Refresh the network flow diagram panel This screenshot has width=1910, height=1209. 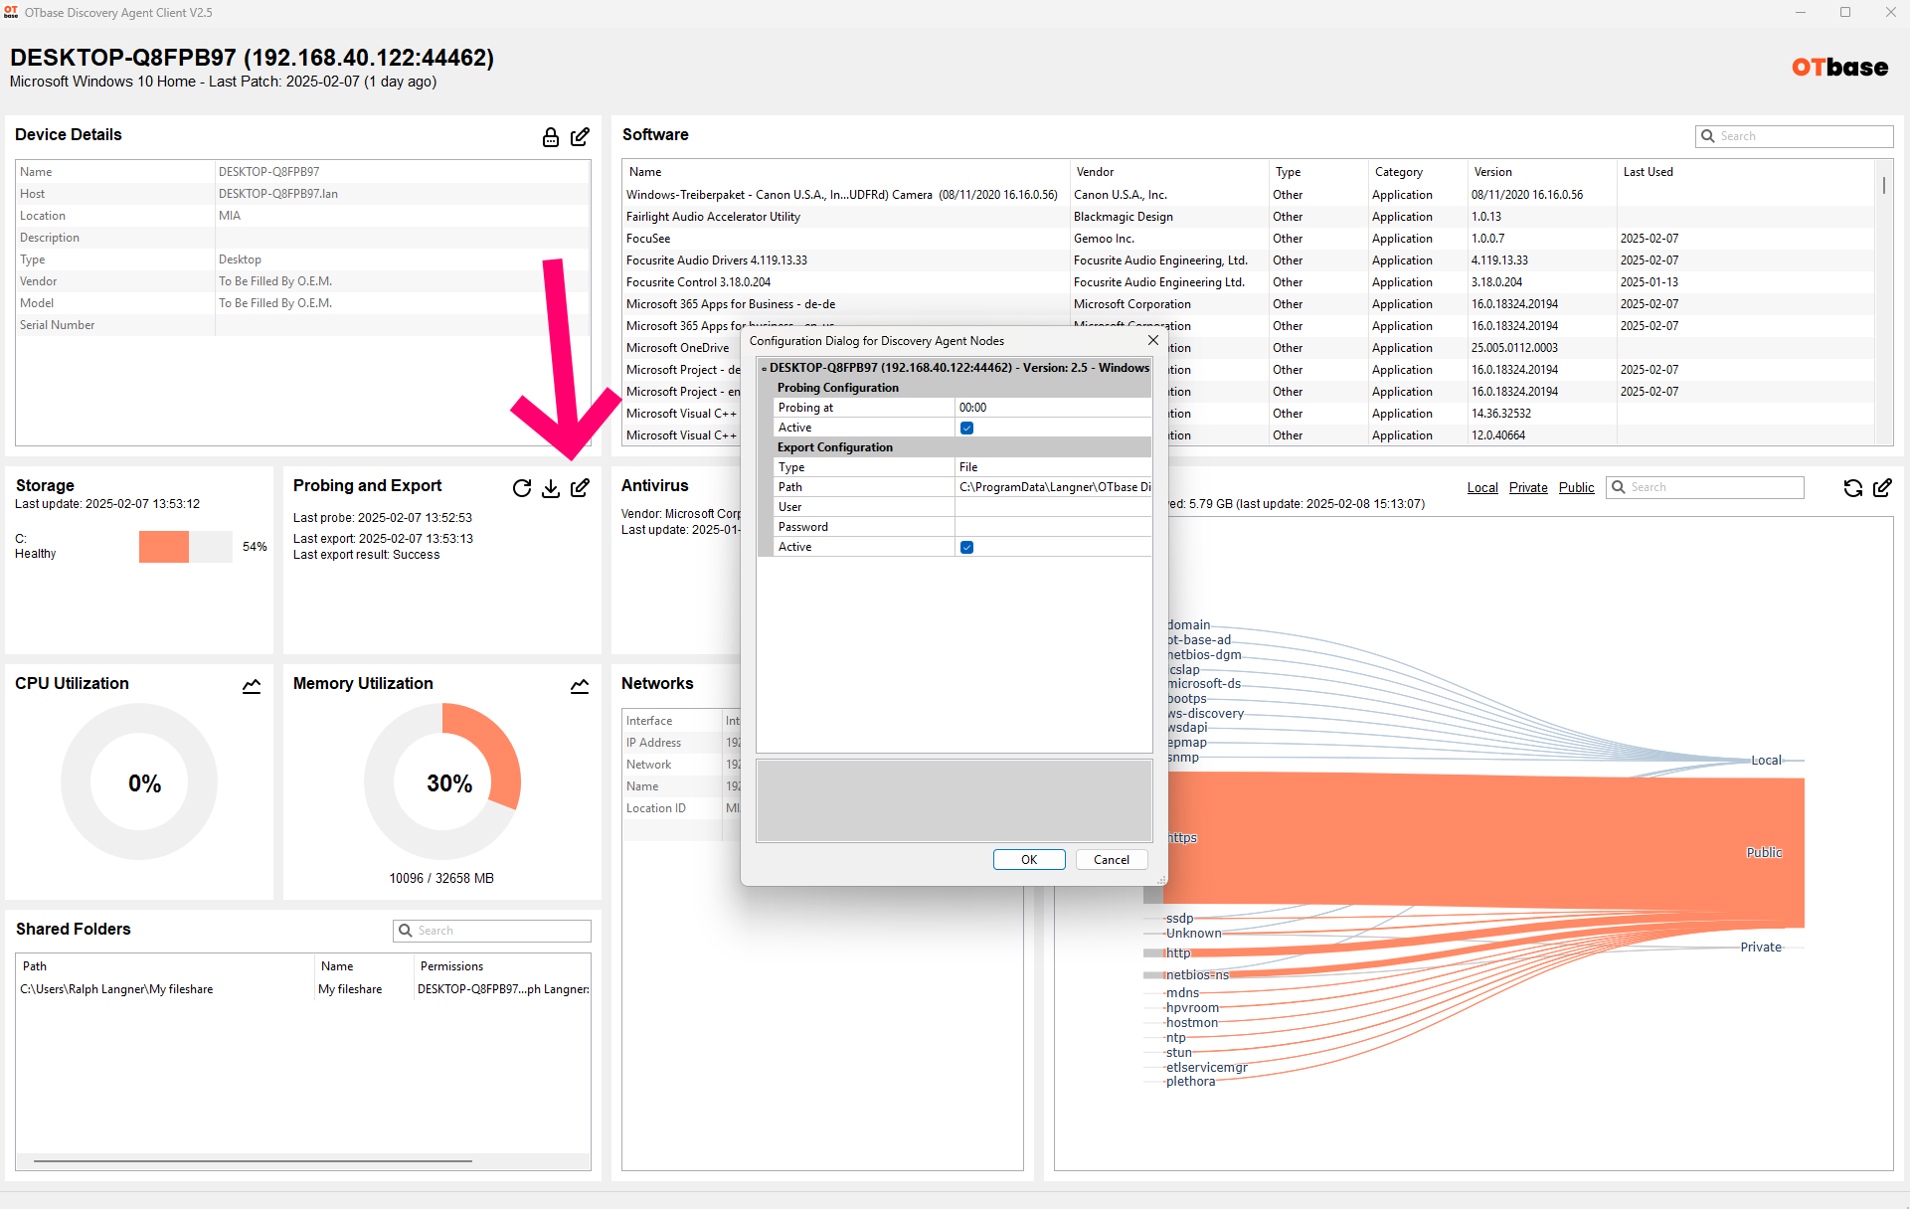(x=1853, y=488)
